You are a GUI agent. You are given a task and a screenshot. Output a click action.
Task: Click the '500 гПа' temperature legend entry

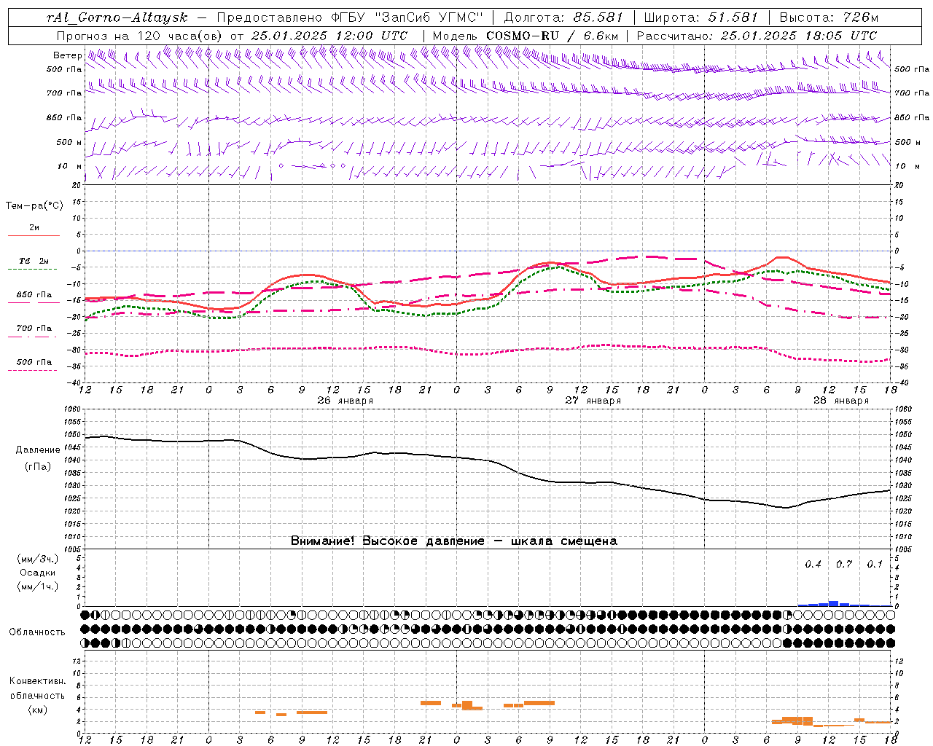34,362
